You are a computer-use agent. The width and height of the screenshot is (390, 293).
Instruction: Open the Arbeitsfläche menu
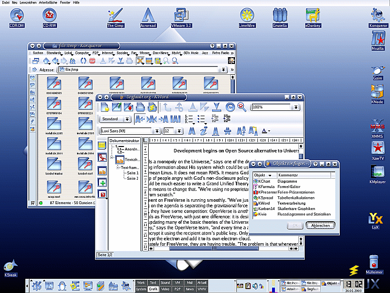48,2
